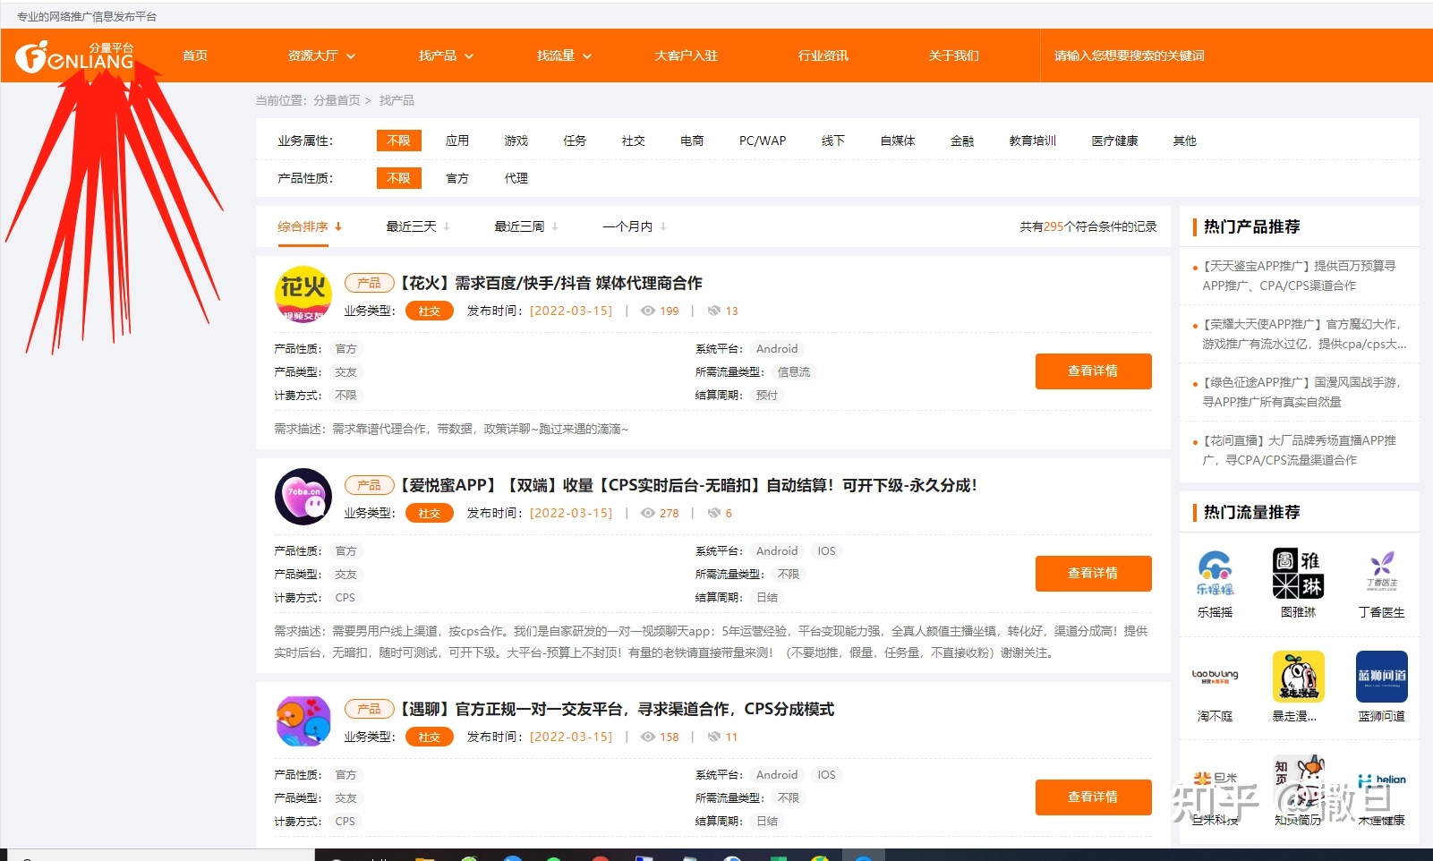This screenshot has width=1433, height=861.
Task: Filter 业务属性 by 自媒体
Action: coord(898,141)
